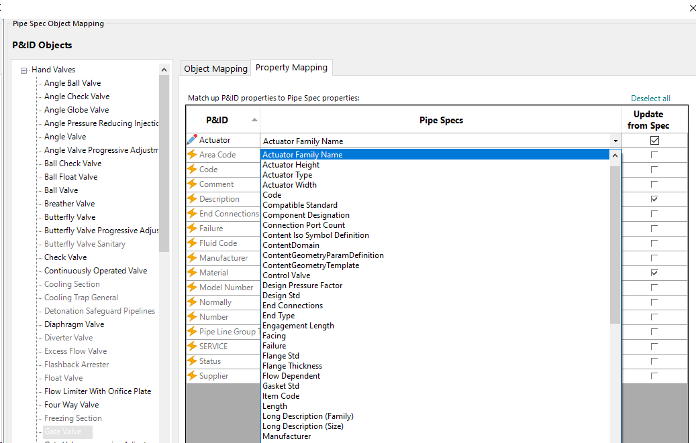Click the lightning icon next to Code

pyautogui.click(x=192, y=169)
